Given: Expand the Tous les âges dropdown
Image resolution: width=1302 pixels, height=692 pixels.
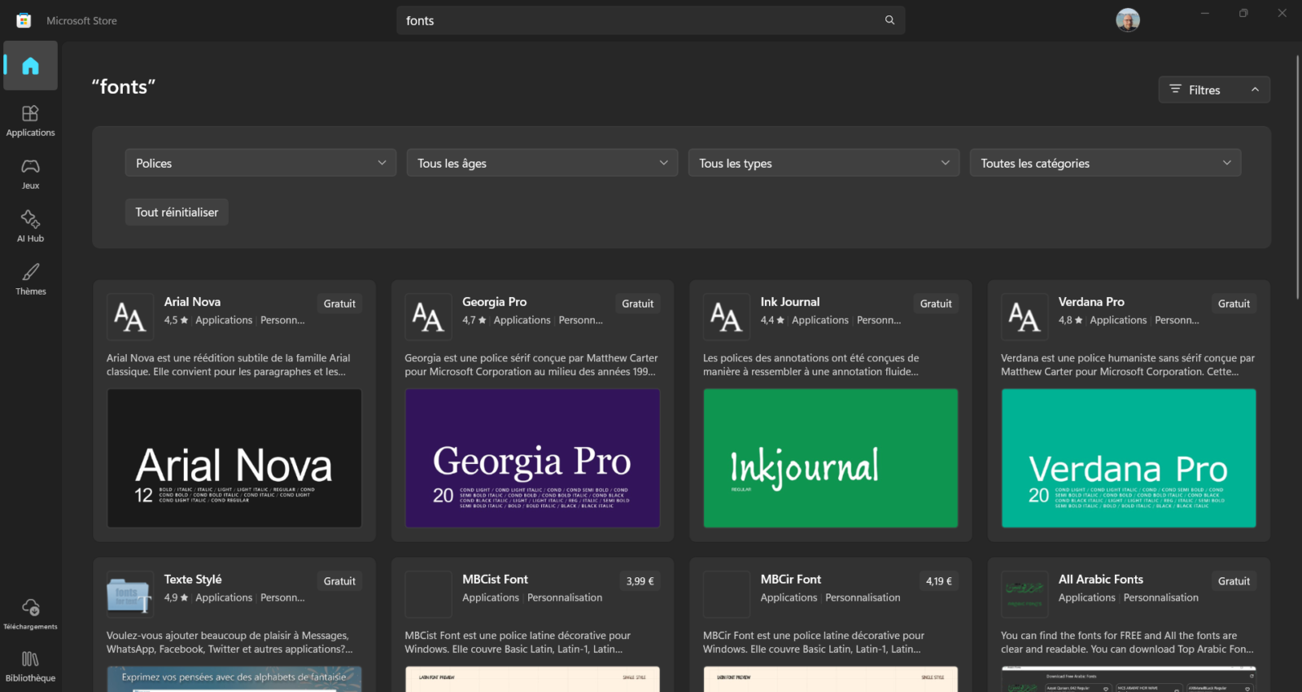Looking at the screenshot, I should tap(542, 163).
